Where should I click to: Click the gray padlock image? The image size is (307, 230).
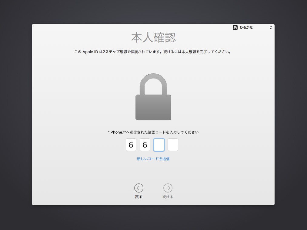coord(153,97)
